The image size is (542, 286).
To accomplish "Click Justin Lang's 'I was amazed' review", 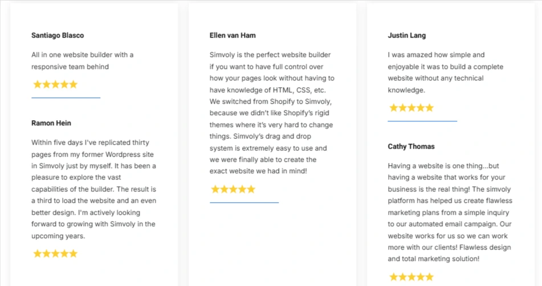I will coord(446,72).
